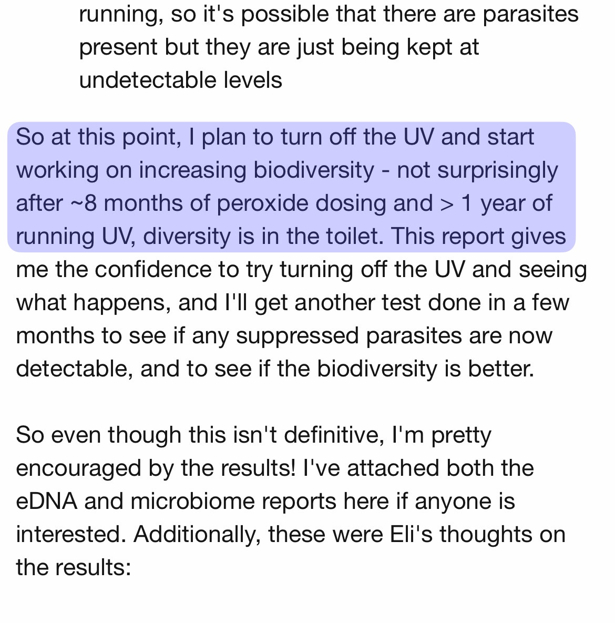Click the phrase "microbiome reports"

click(x=233, y=501)
